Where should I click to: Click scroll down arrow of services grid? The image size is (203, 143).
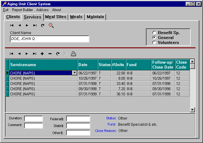pyautogui.click(x=192, y=110)
